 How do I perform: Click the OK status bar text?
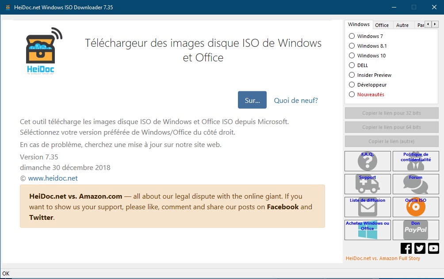(x=6, y=274)
